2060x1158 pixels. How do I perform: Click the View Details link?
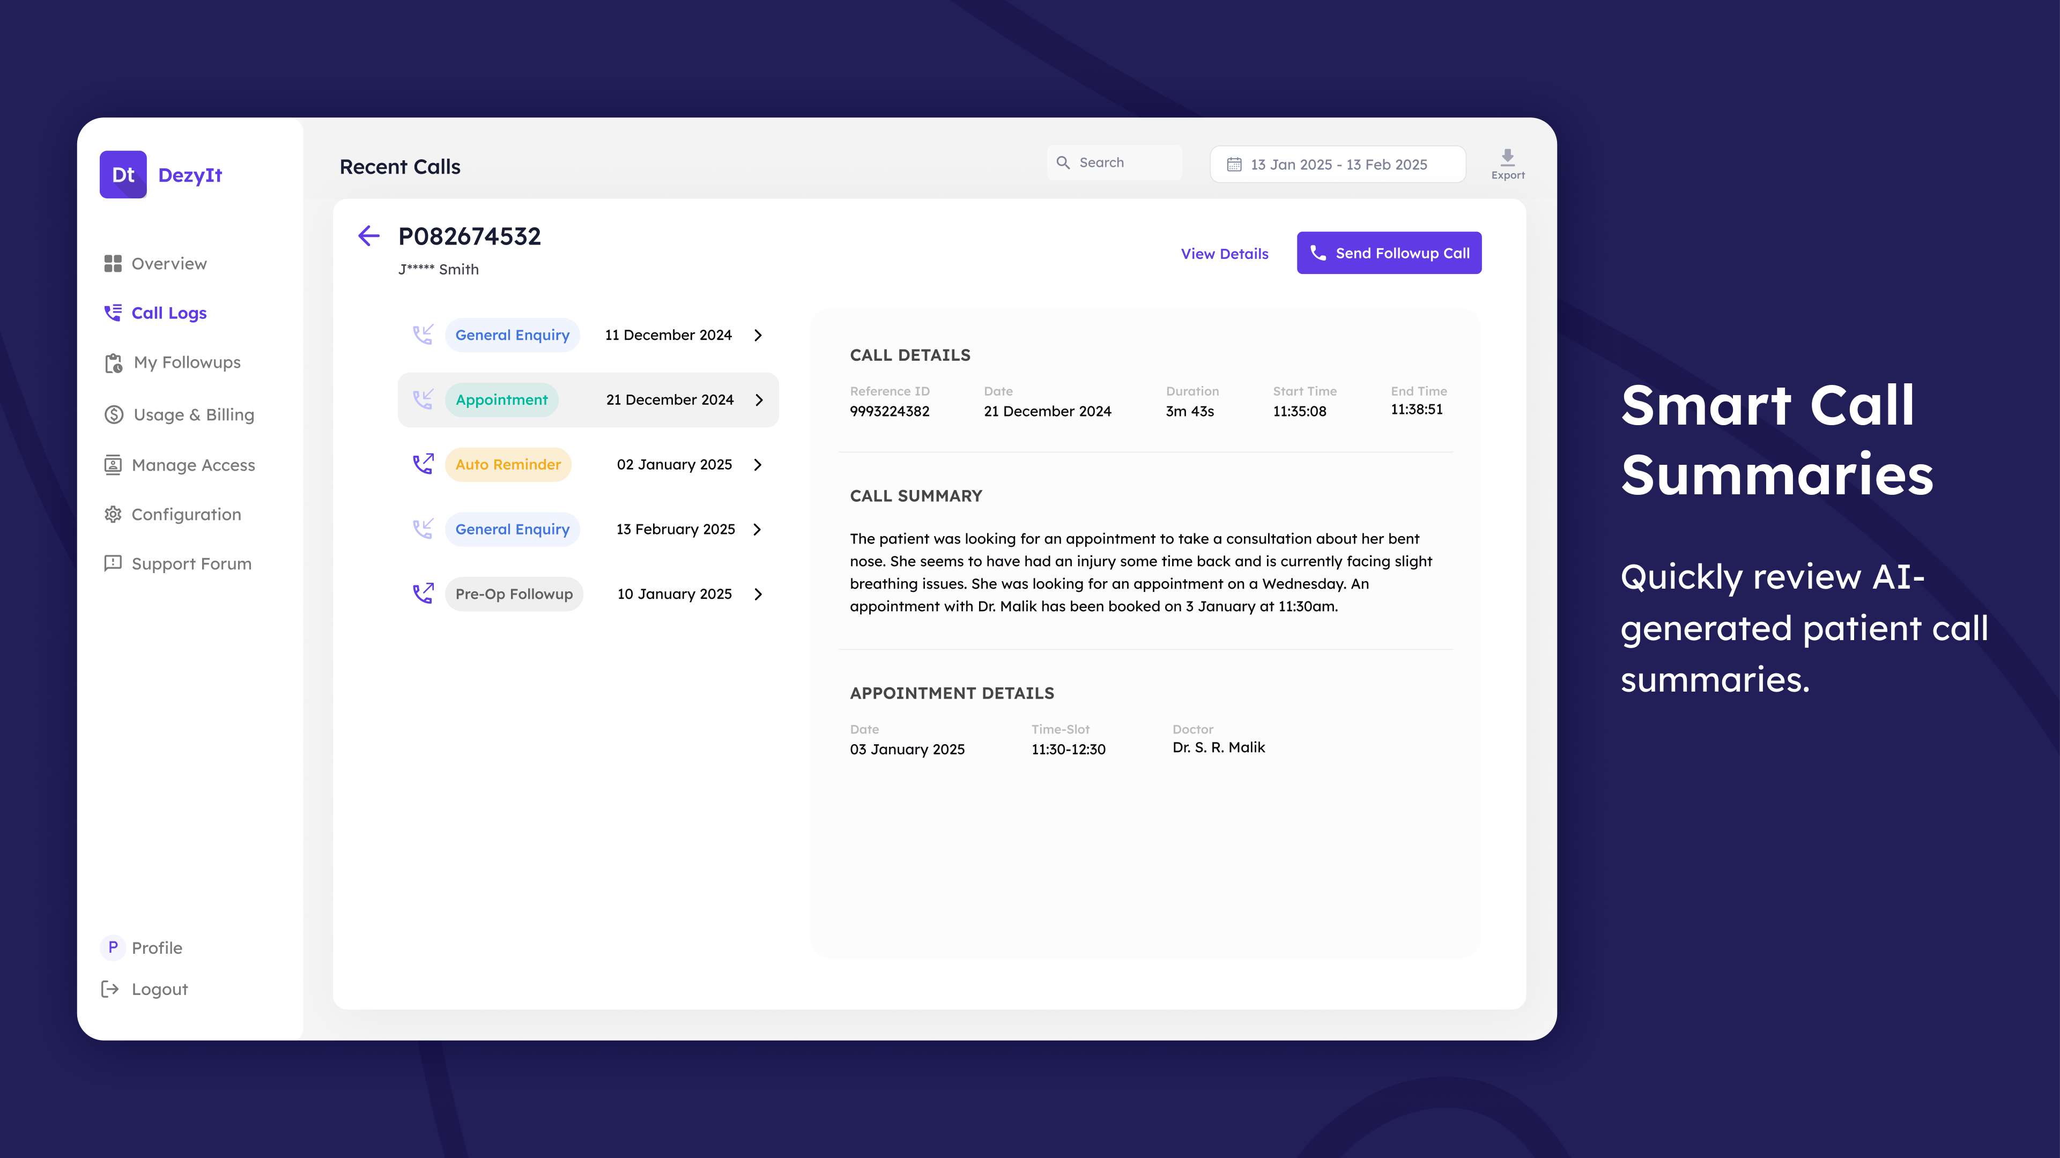tap(1224, 254)
